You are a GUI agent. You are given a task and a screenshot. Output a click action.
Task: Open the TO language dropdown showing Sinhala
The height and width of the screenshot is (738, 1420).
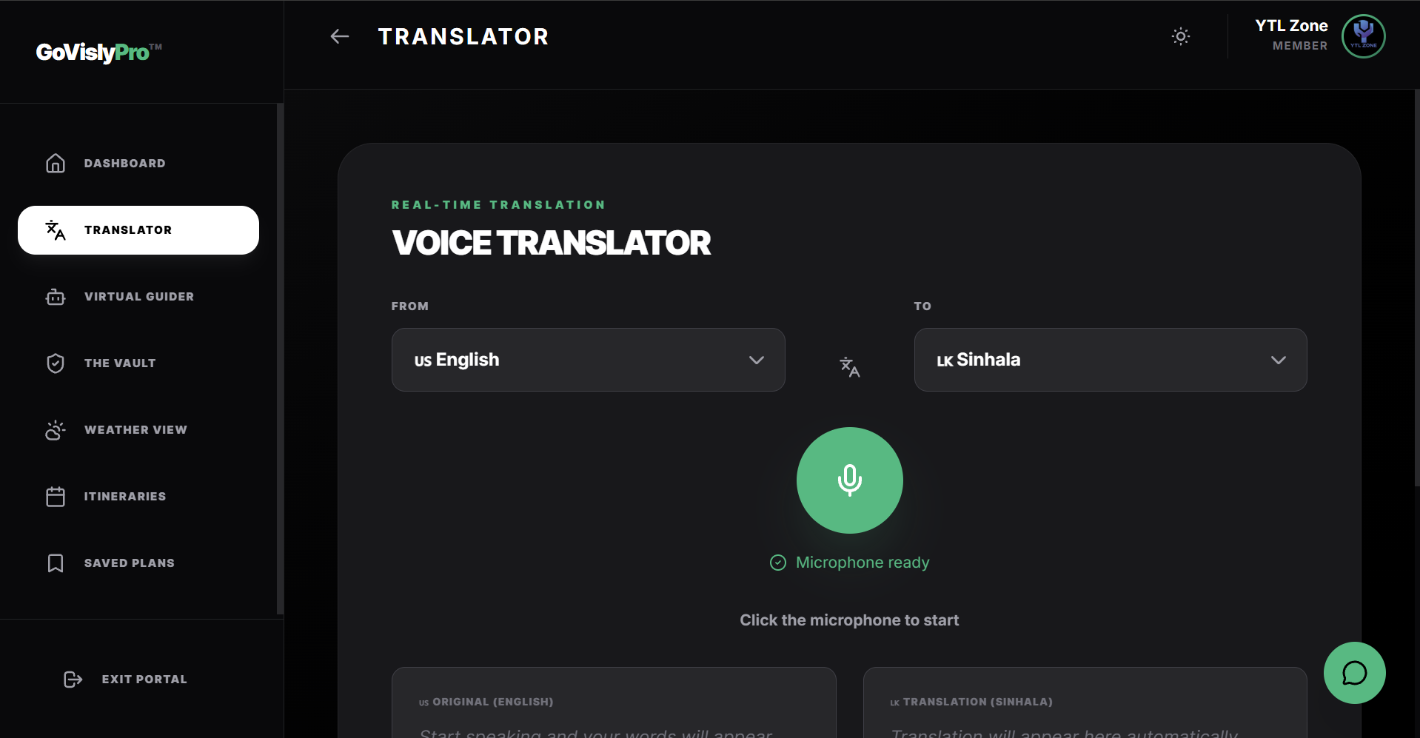click(x=1110, y=360)
